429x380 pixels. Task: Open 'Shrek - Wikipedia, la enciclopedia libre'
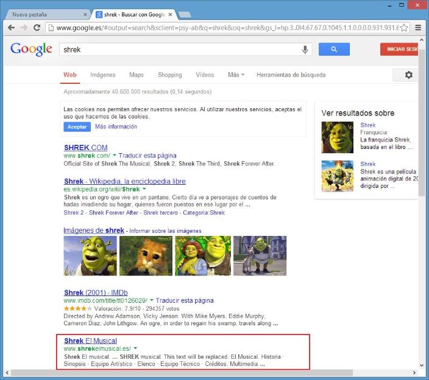tap(125, 181)
